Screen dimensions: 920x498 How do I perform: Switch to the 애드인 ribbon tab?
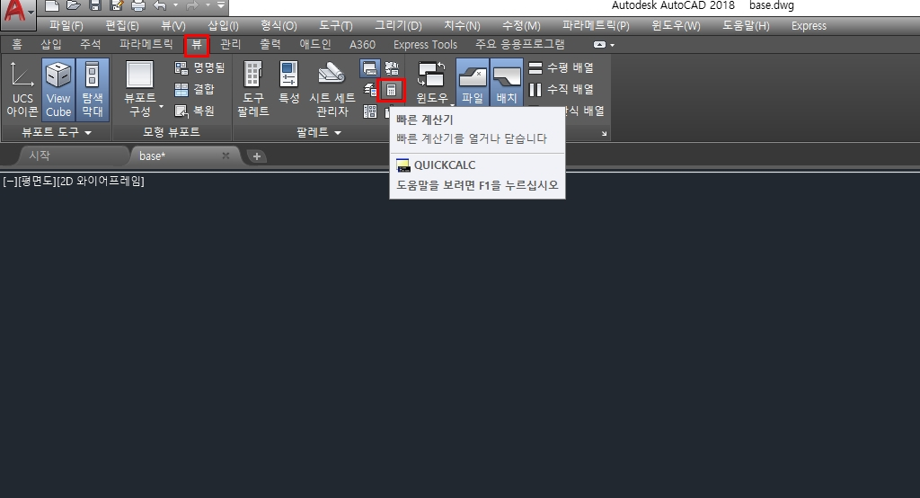tap(315, 44)
